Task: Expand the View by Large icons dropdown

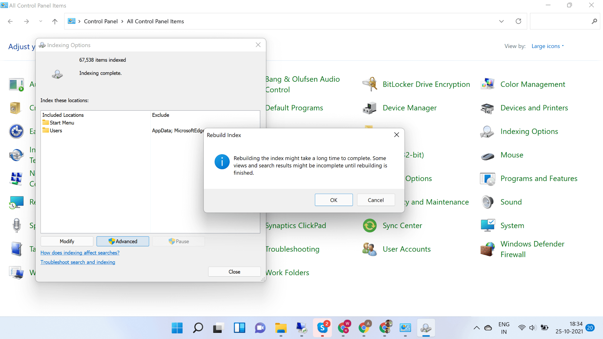Action: (547, 46)
